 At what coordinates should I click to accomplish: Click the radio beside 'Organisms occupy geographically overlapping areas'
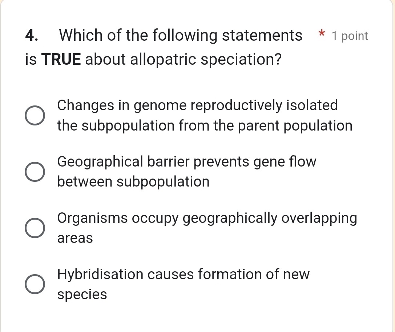pyautogui.click(x=35, y=228)
